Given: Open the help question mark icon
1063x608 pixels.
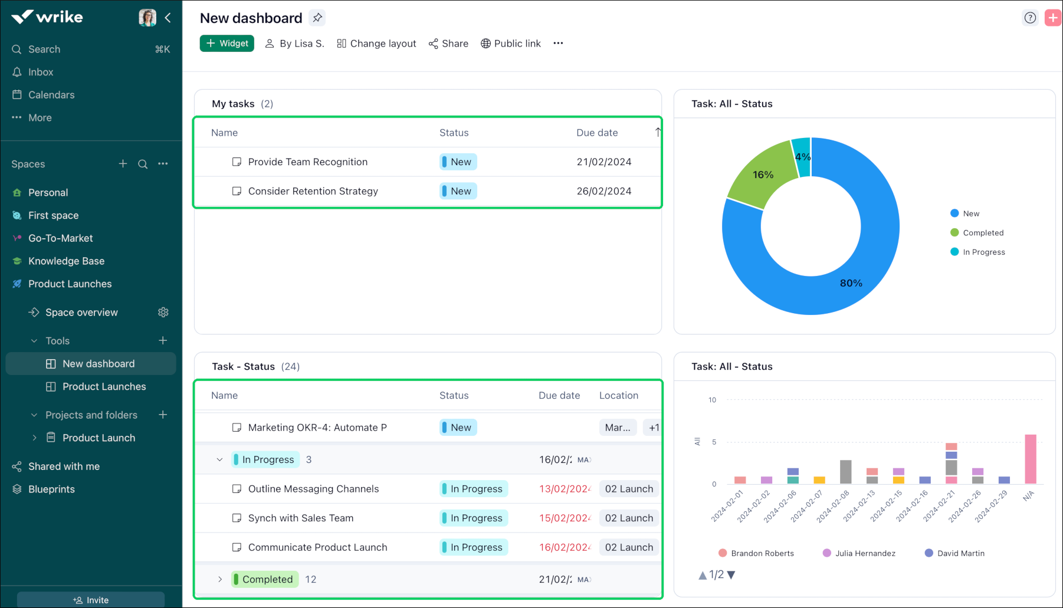Looking at the screenshot, I should tap(1030, 18).
